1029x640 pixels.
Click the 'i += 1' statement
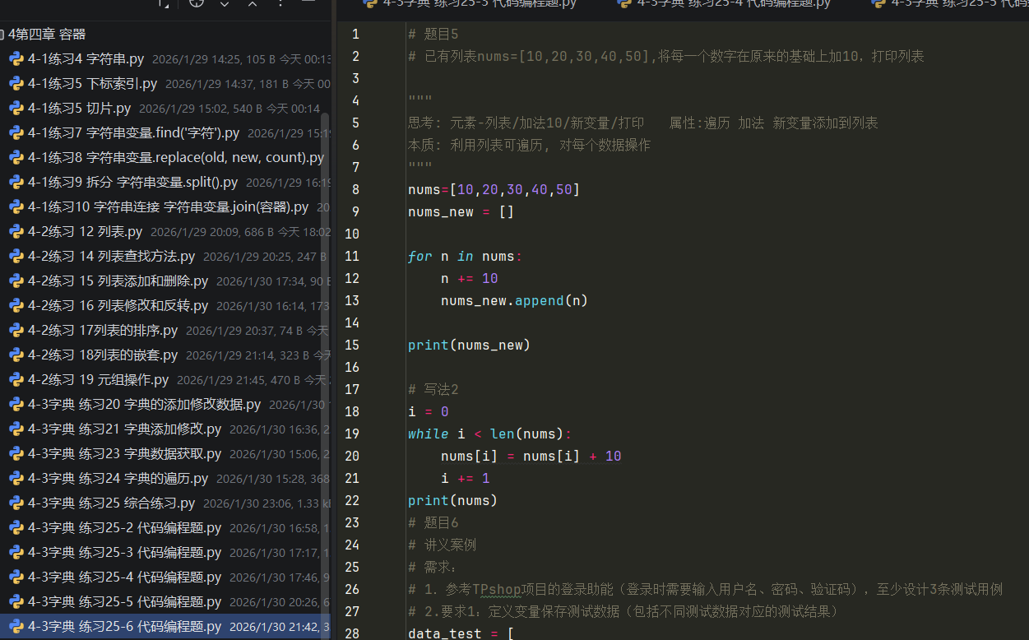pos(466,479)
